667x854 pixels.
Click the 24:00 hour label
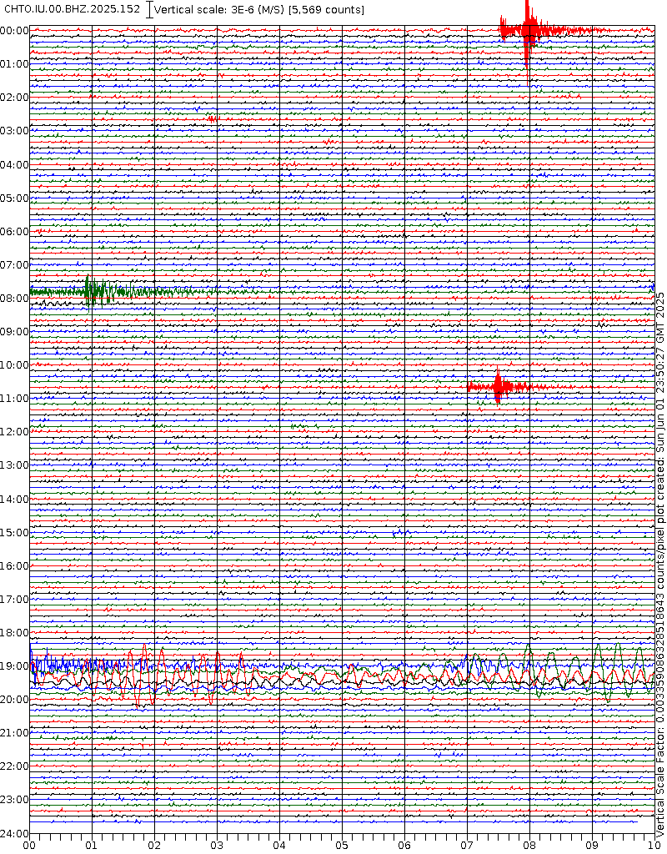(x=14, y=834)
